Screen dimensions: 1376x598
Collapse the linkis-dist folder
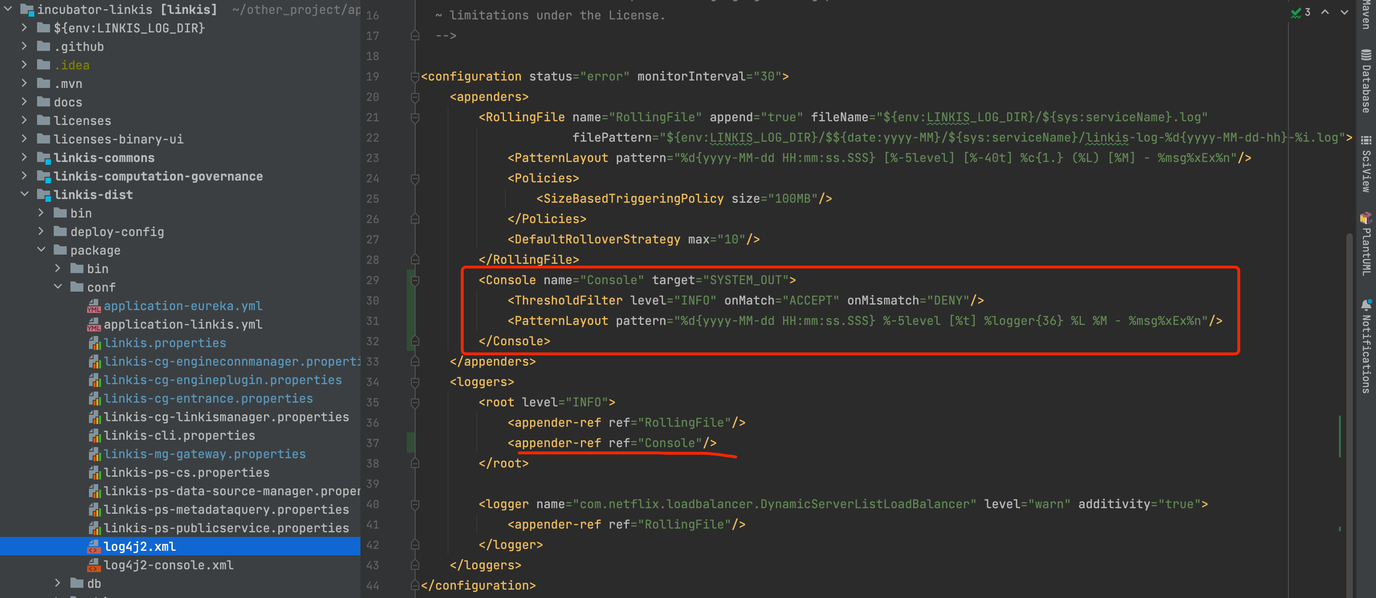25,194
